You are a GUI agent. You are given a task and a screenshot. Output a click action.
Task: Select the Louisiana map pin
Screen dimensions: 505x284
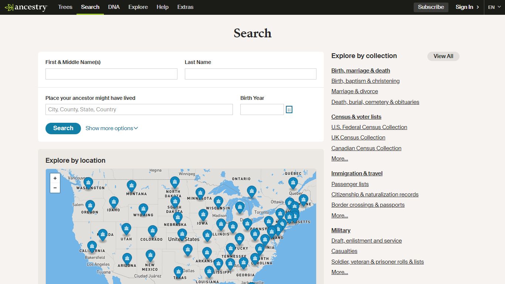tap(209, 272)
